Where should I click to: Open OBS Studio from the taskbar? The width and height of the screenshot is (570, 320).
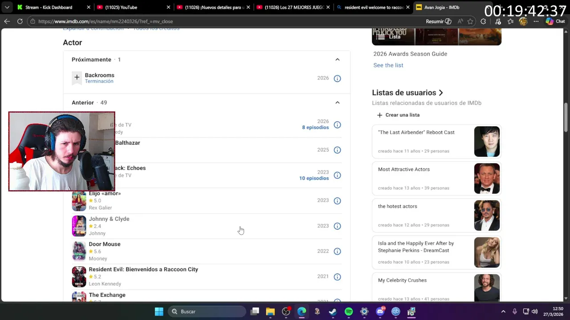coord(286,312)
